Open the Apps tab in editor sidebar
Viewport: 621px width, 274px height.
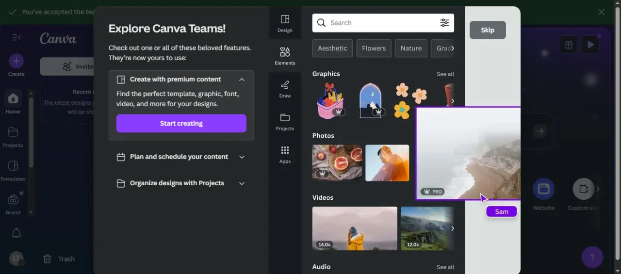coord(285,155)
